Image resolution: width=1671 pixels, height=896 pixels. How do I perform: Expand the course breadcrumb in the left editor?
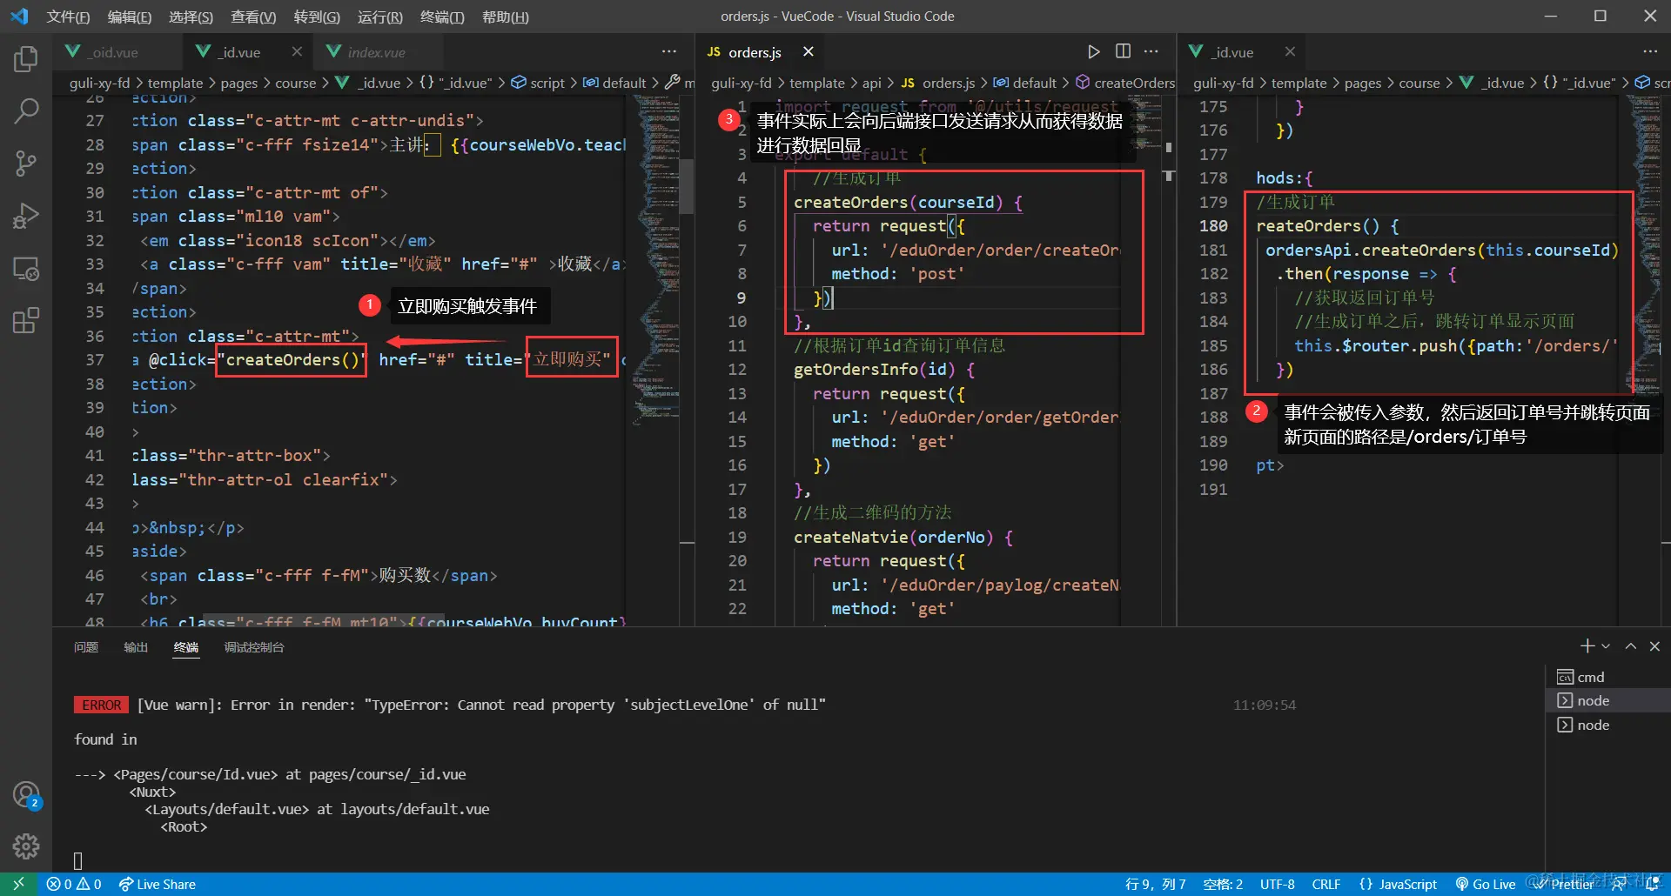click(296, 83)
